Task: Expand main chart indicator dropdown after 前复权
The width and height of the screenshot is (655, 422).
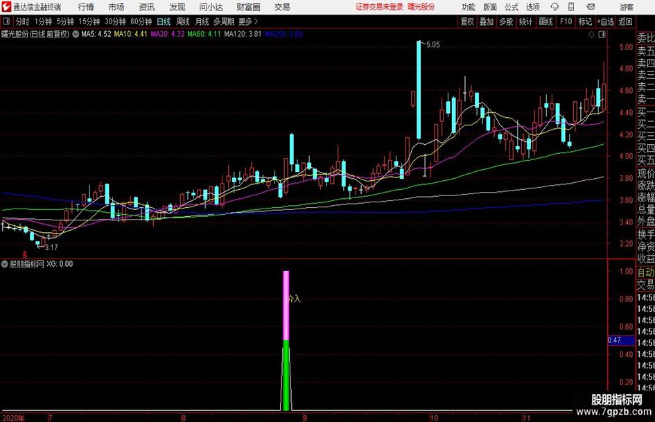Action: click(x=76, y=34)
